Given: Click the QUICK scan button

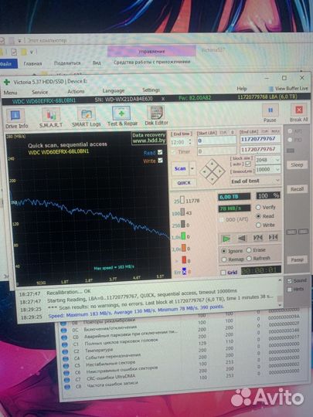Looking at the screenshot, I should [184, 183].
